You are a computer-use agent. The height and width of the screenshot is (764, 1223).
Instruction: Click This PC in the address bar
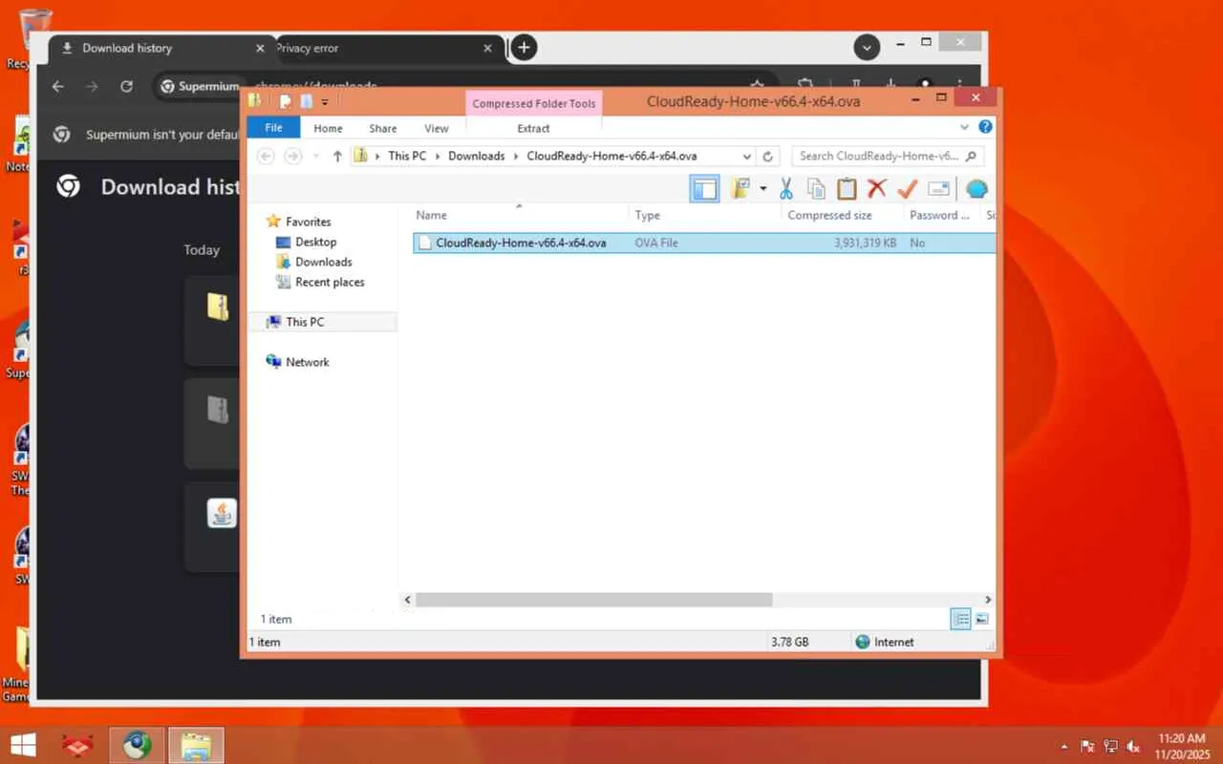(407, 156)
